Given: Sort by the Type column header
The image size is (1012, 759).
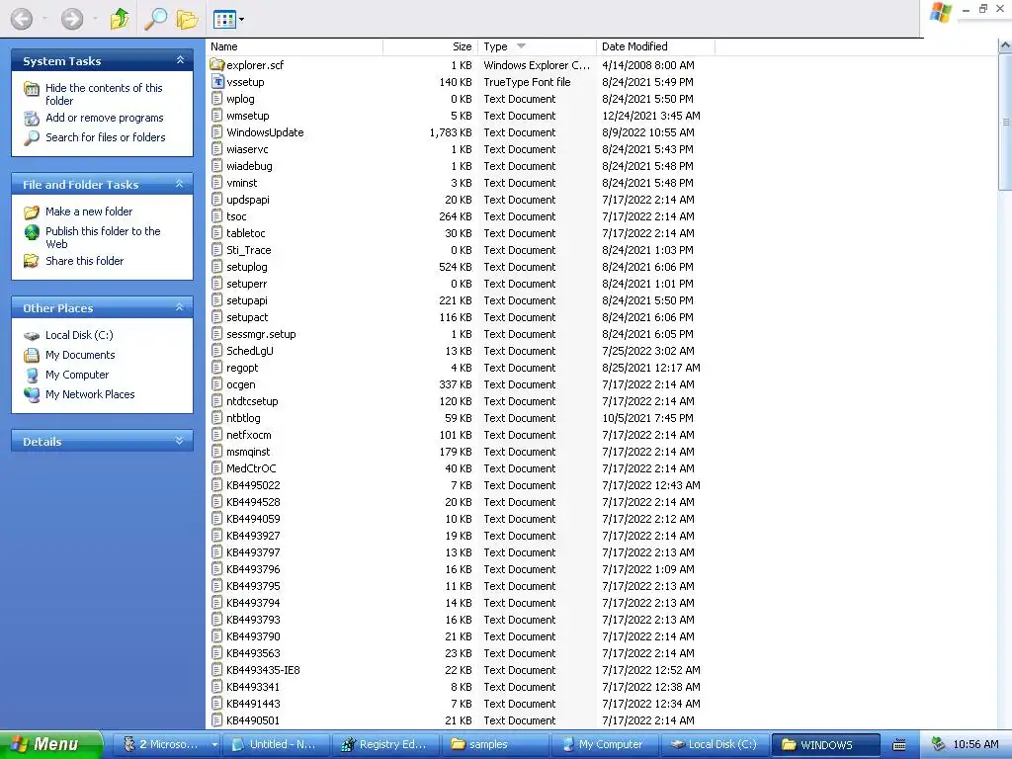Looking at the screenshot, I should pyautogui.click(x=537, y=46).
